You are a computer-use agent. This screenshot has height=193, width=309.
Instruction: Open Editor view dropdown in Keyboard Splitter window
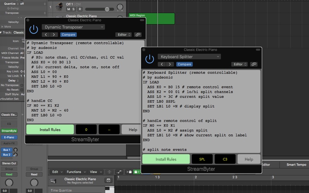pyautogui.click(x=239, y=64)
